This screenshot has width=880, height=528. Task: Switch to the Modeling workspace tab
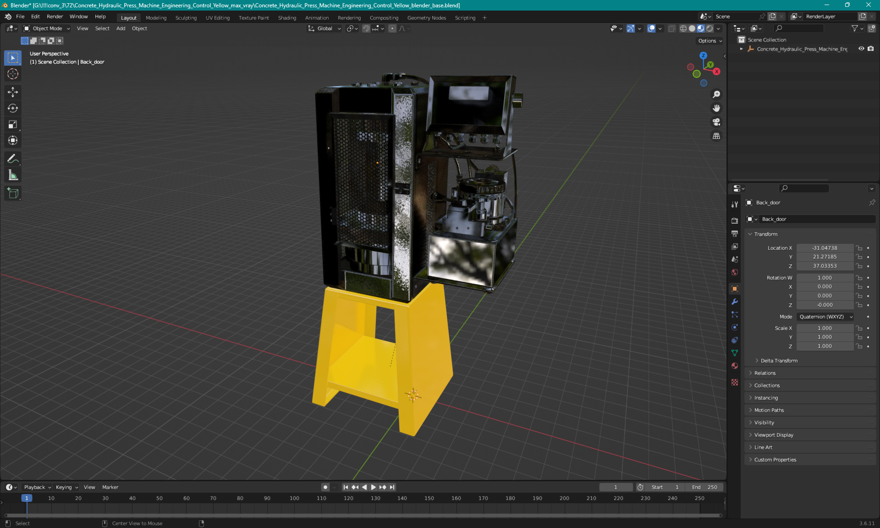pos(156,18)
